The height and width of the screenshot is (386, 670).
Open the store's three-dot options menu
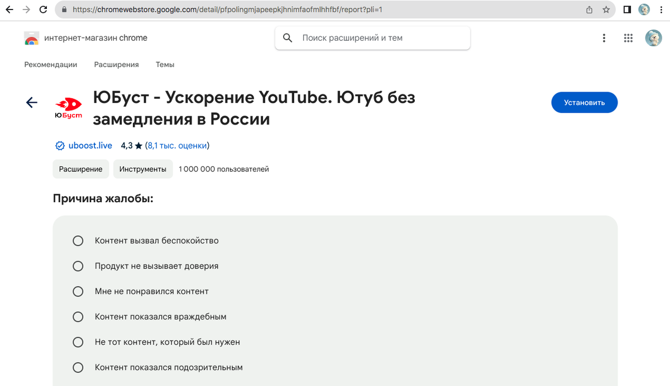[x=604, y=38]
